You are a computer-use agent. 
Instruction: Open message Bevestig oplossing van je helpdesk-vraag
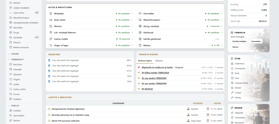tap(70, 115)
